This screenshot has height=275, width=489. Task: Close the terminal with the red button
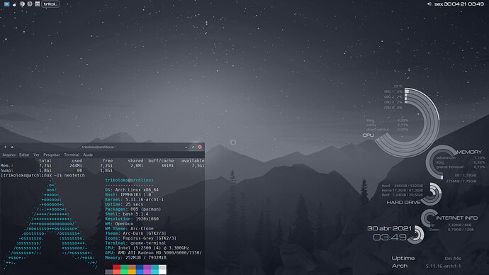click(200, 147)
